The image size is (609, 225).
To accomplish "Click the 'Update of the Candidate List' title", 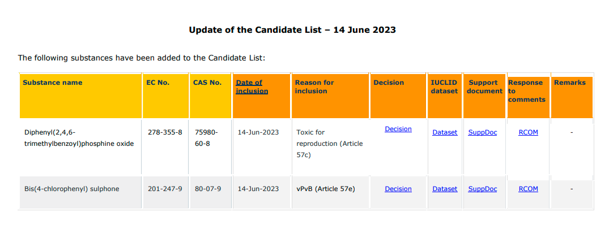I will [x=292, y=30].
